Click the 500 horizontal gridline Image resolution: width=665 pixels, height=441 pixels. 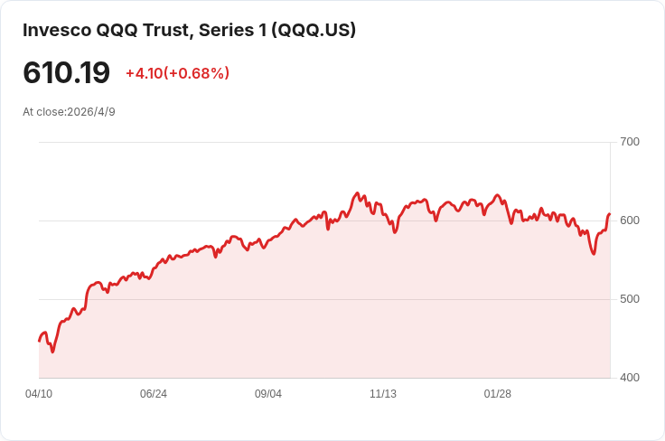click(324, 299)
